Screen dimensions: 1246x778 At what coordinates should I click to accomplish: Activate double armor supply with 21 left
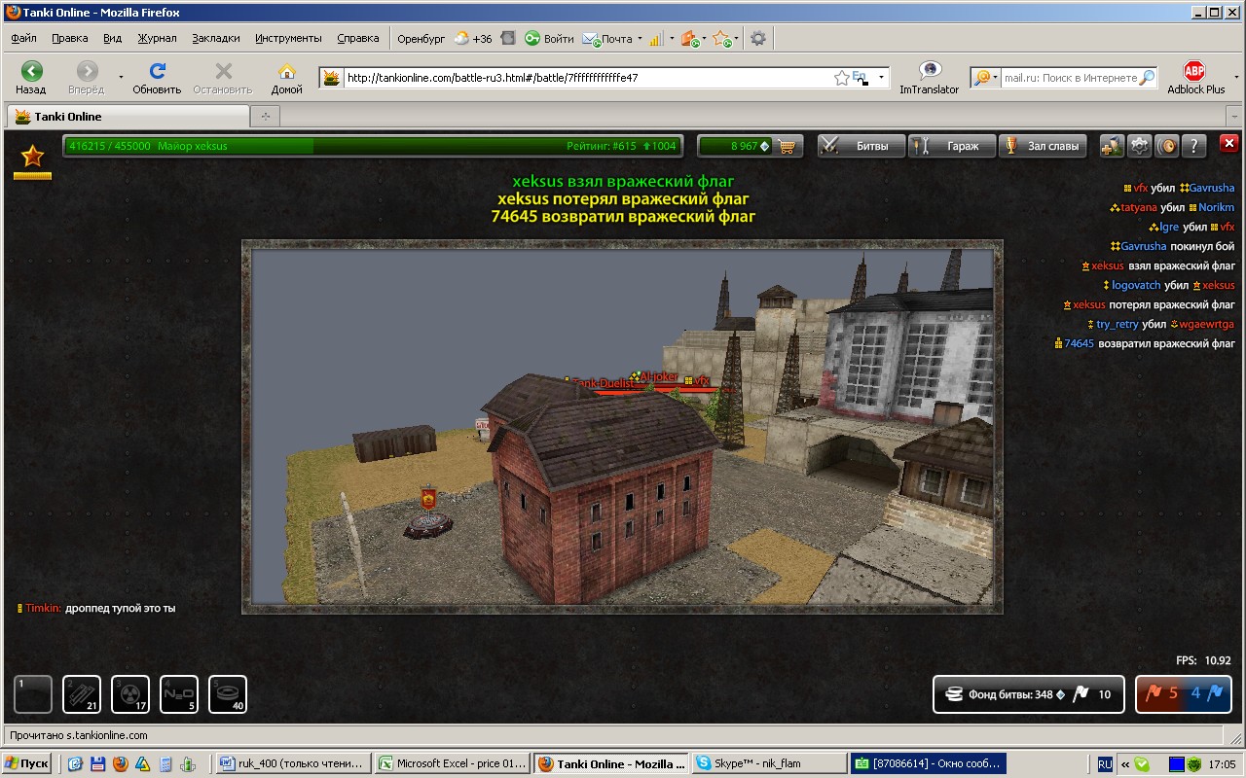[82, 694]
